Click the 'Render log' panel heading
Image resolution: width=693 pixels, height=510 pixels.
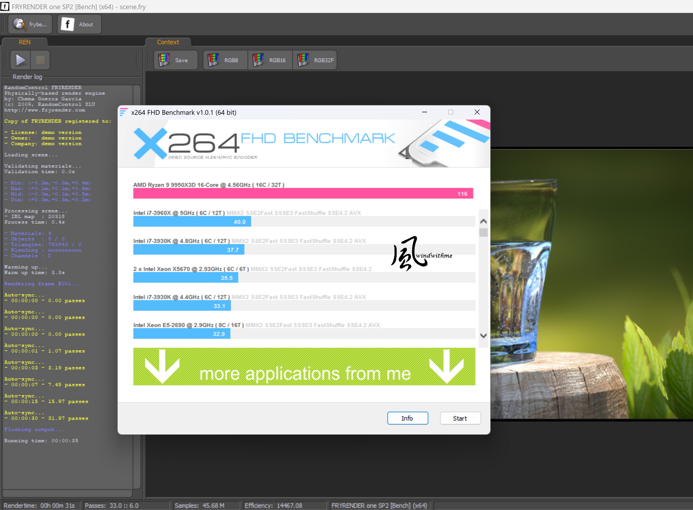pyautogui.click(x=27, y=77)
